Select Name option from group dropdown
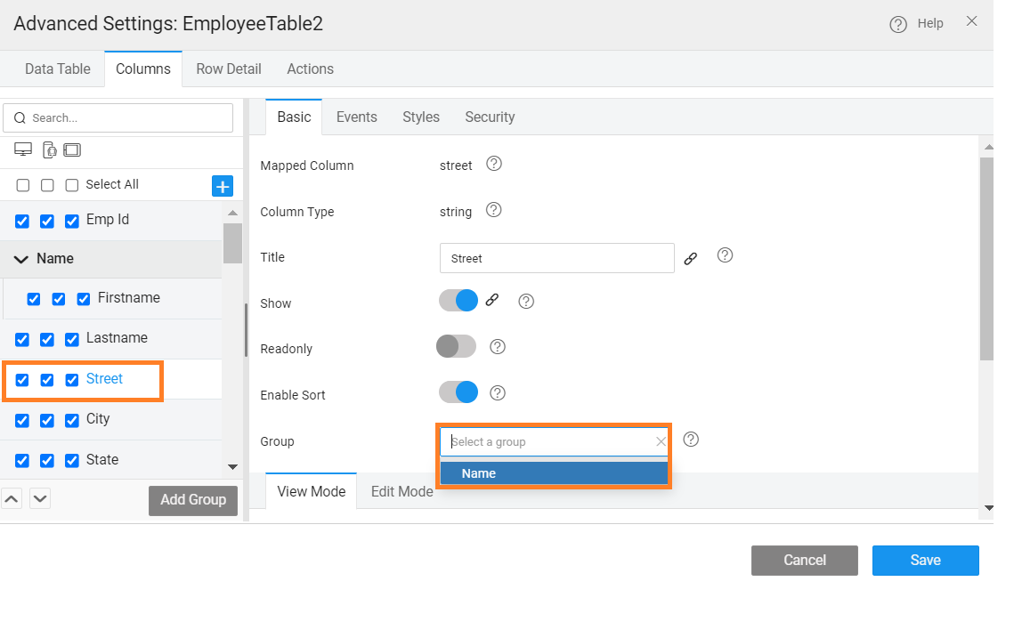Image resolution: width=1022 pixels, height=638 pixels. tap(554, 473)
